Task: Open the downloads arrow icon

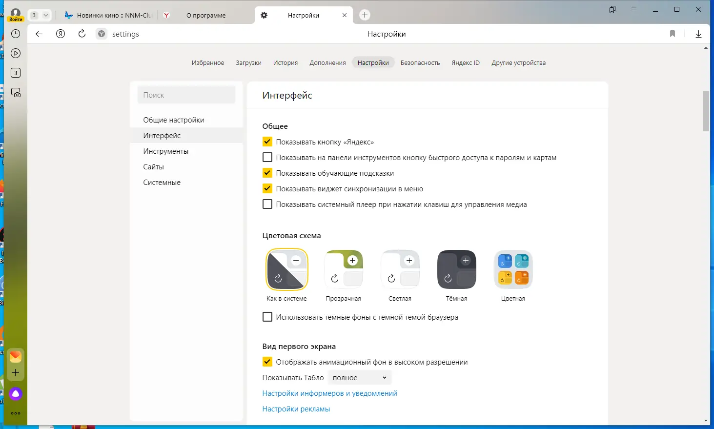Action: (698, 34)
